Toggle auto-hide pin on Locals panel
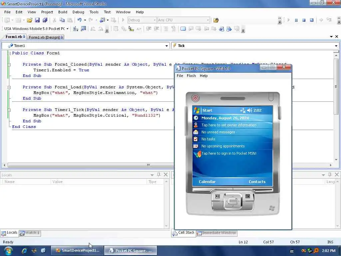Screen dimensions: 341x256 [x=159, y=175]
